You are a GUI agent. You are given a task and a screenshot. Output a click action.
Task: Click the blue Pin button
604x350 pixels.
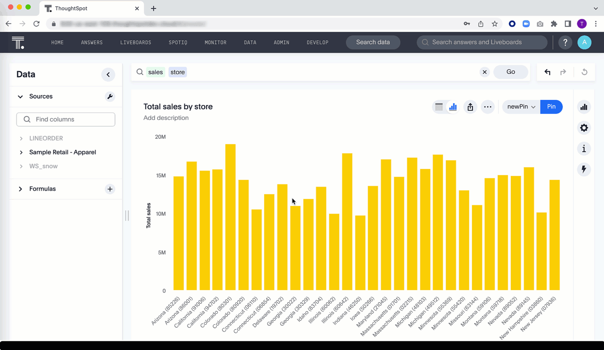[x=551, y=107]
